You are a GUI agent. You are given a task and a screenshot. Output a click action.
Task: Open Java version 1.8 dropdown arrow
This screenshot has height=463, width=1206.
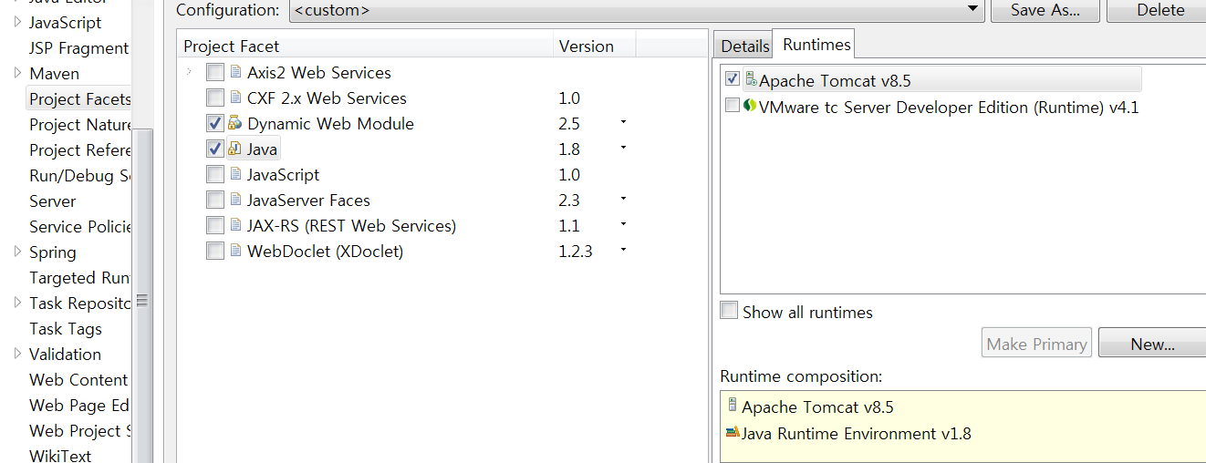624,148
